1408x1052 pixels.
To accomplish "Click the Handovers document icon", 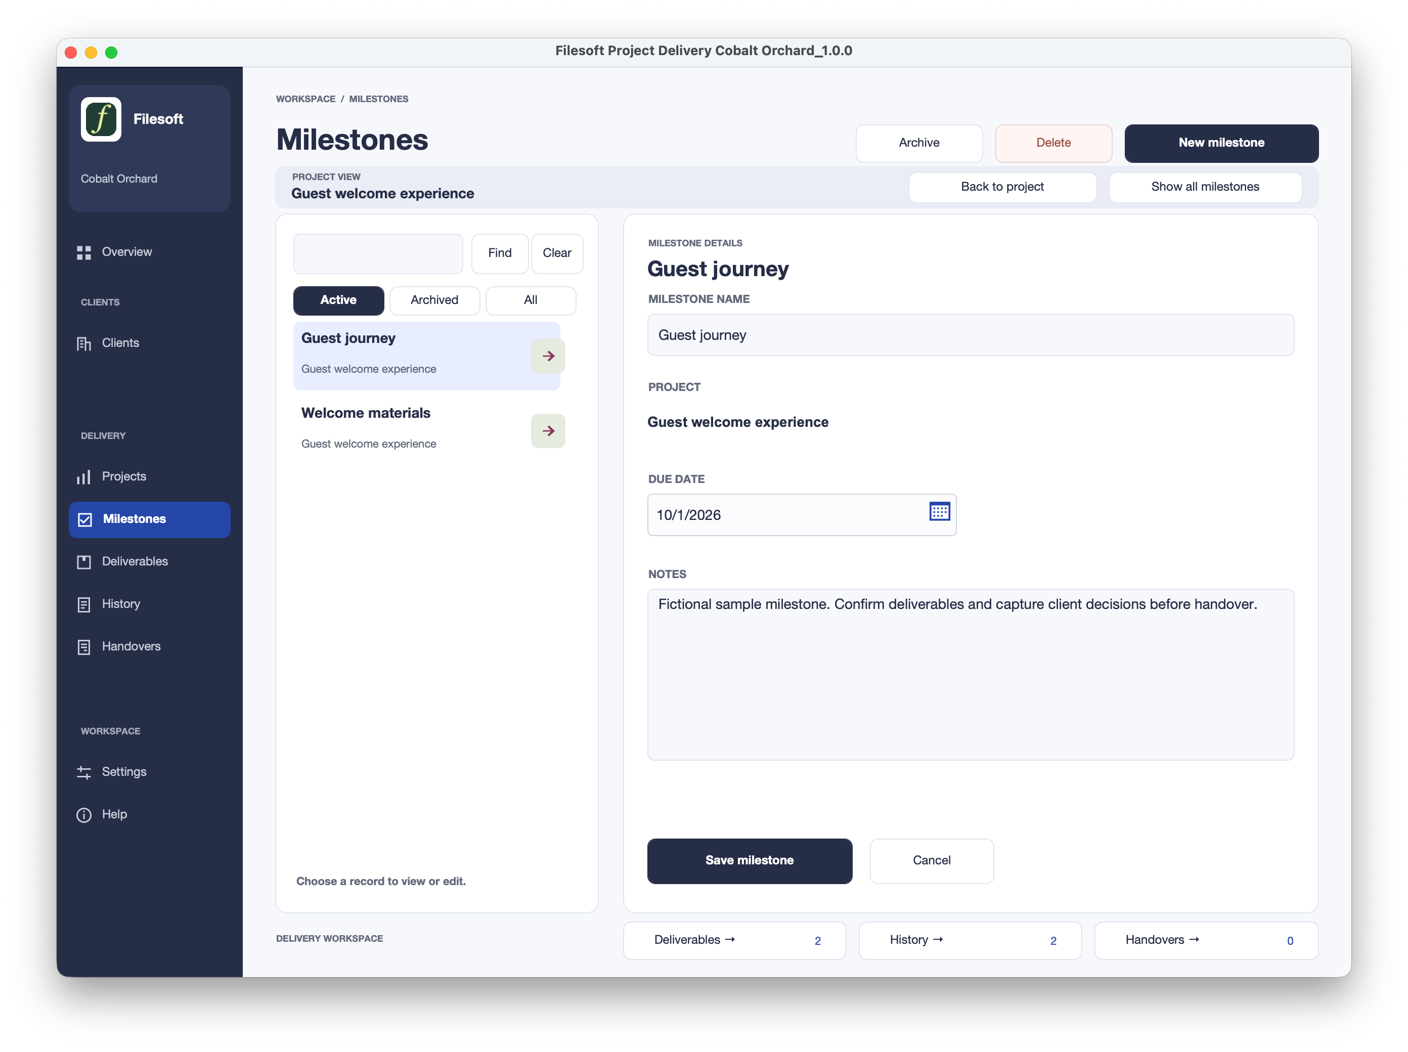I will [84, 647].
